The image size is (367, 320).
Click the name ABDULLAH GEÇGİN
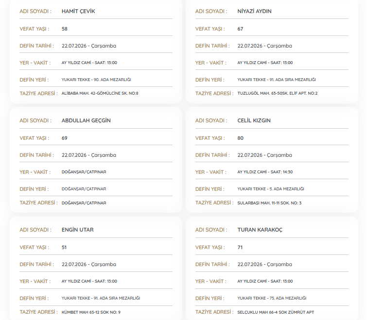point(86,120)
